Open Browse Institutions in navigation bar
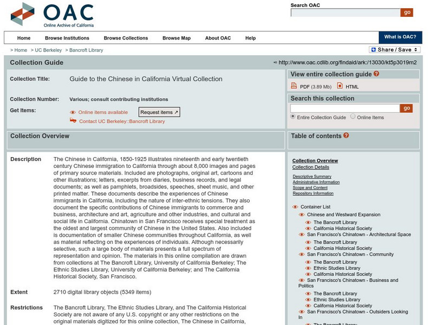The image size is (428, 325). (x=67, y=38)
